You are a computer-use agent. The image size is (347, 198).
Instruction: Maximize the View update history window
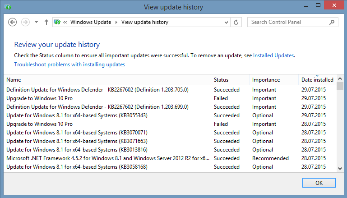coord(318,5)
